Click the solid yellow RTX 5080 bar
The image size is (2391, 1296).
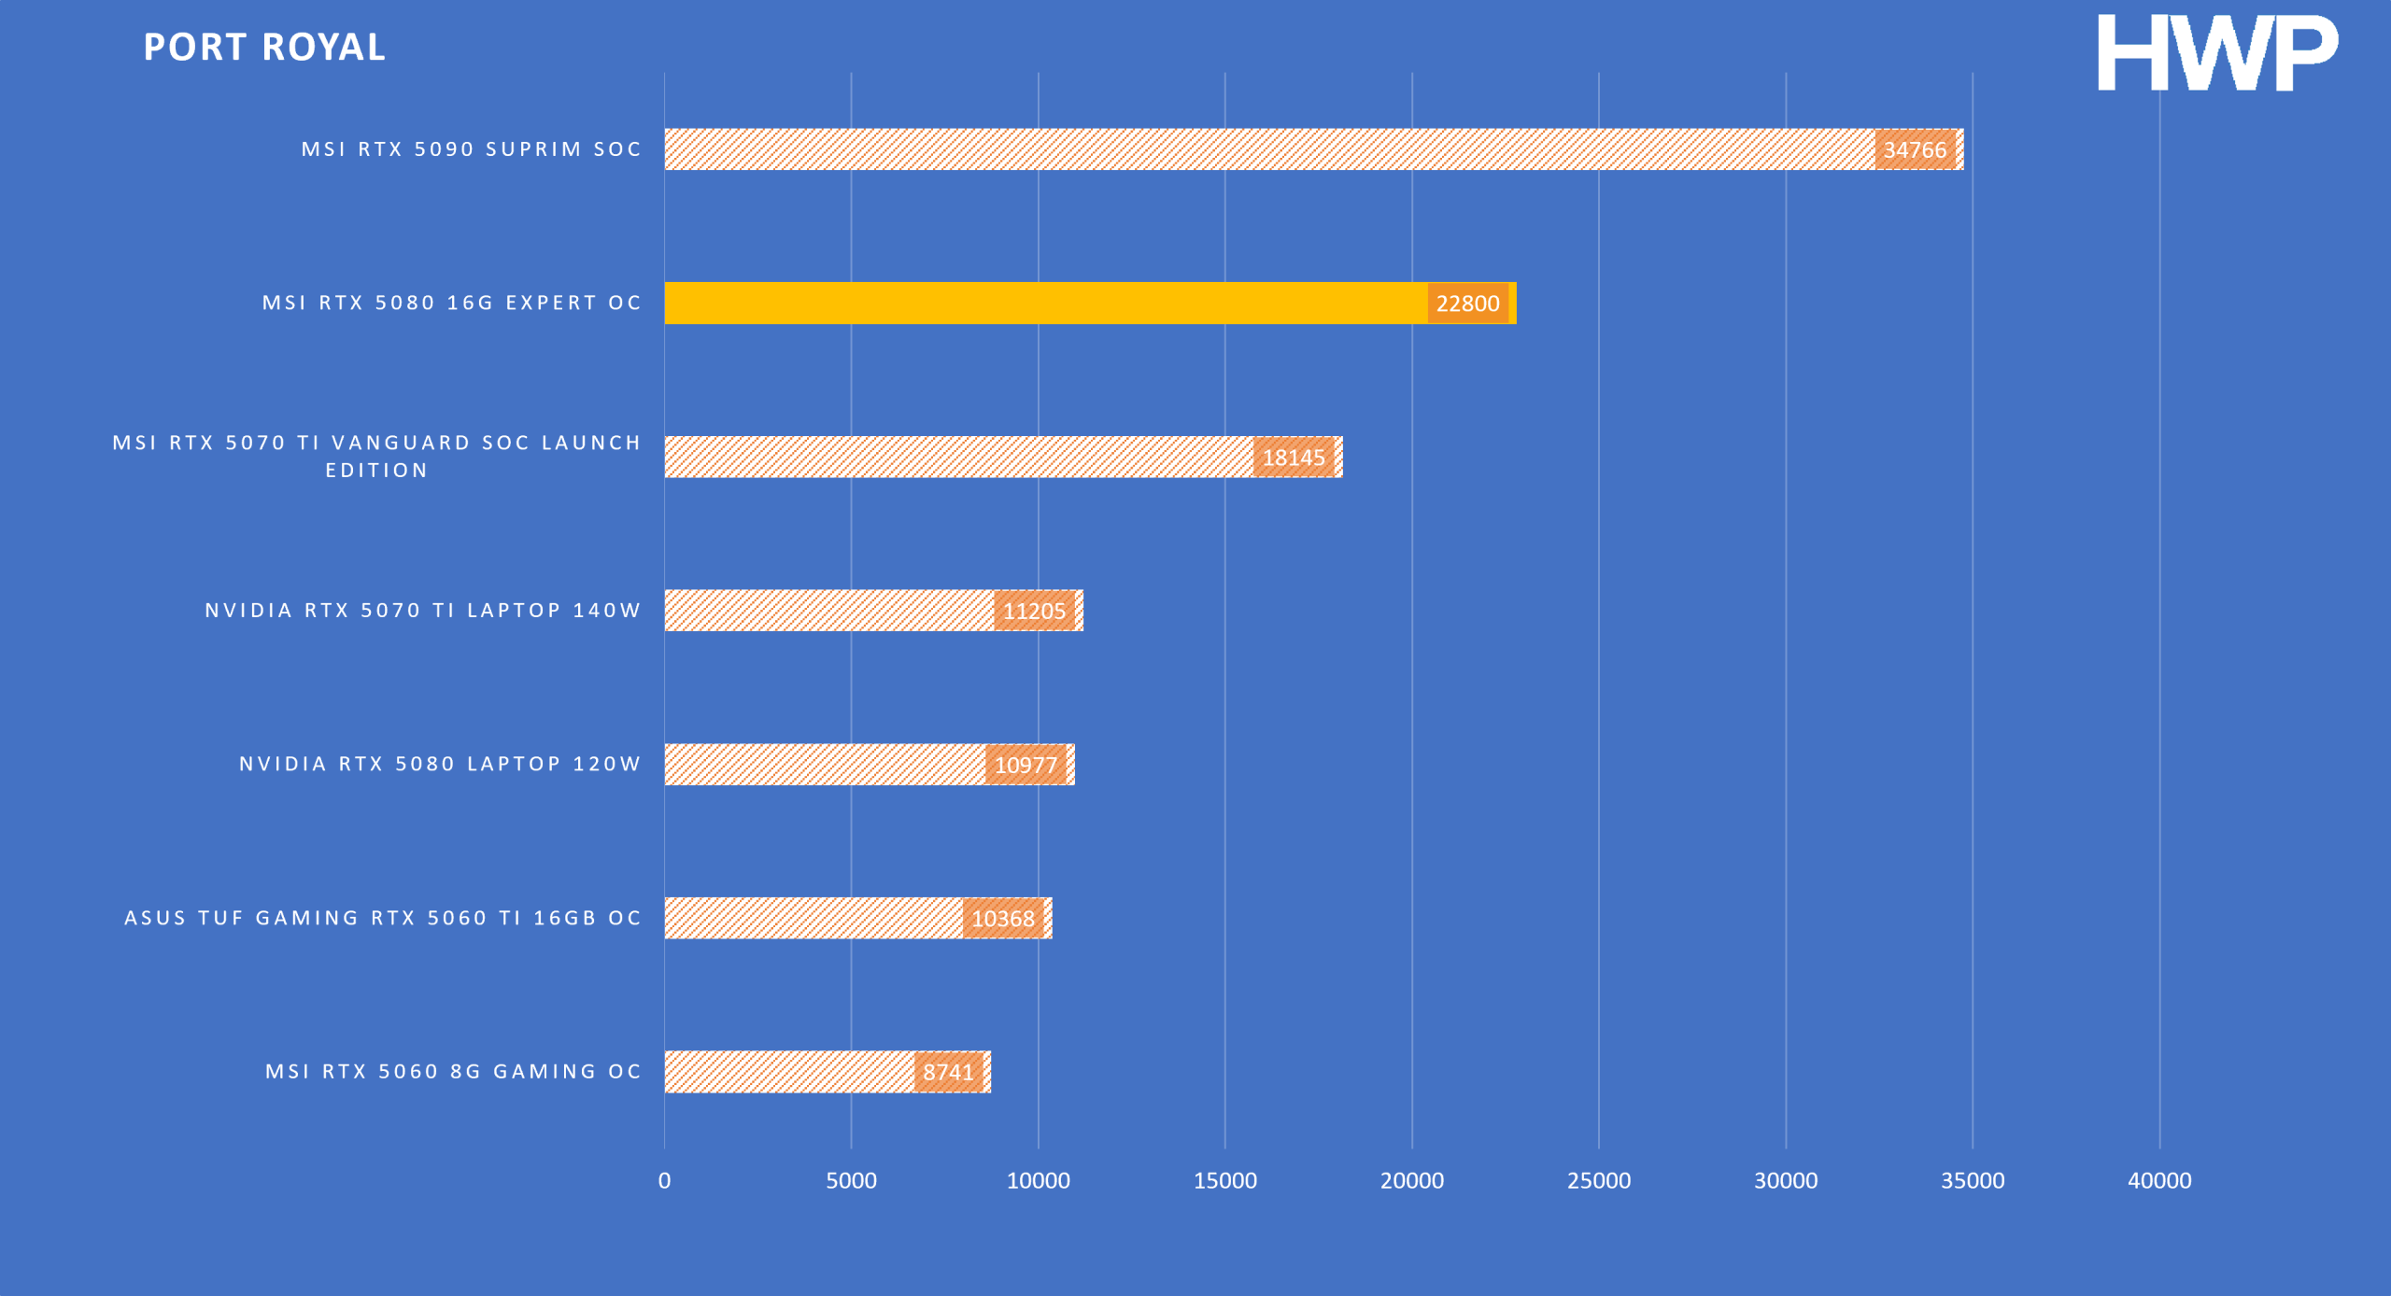(x=1090, y=303)
